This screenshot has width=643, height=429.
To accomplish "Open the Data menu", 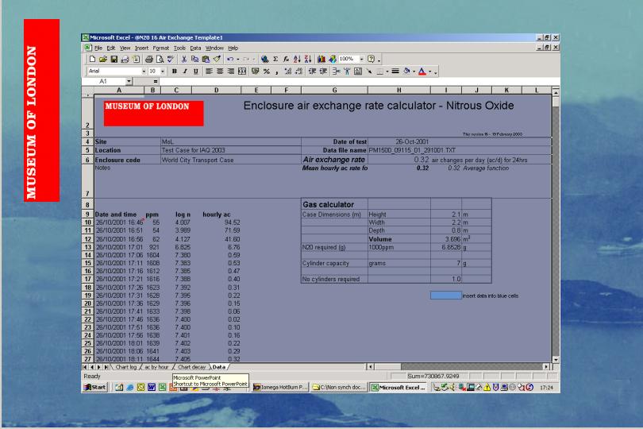I will 195,48.
